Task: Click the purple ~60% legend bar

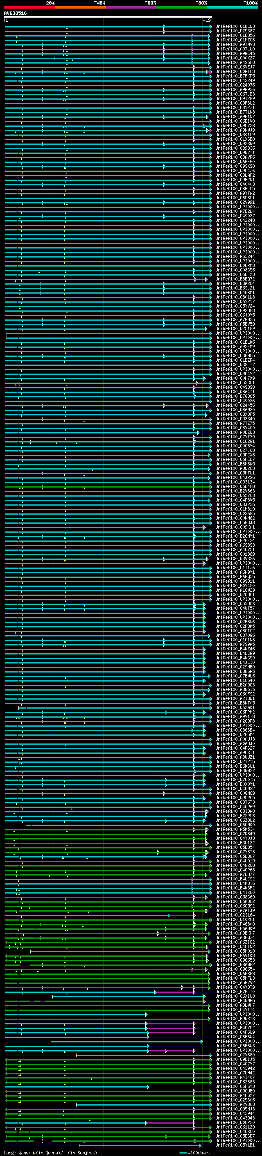Action: 131,7
